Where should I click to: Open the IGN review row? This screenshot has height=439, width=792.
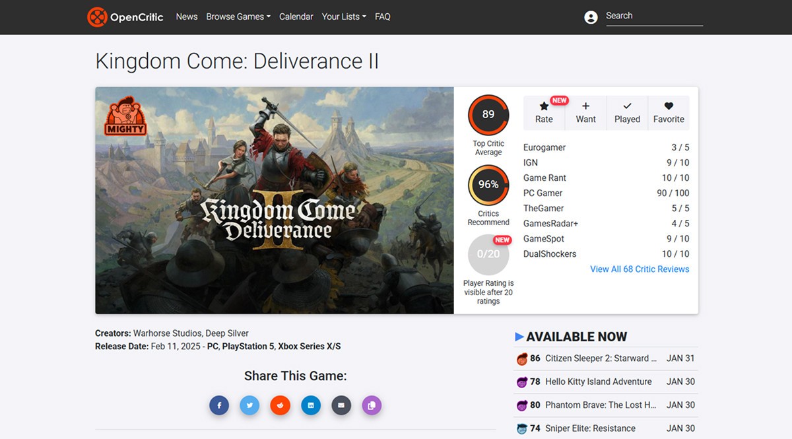pos(607,163)
